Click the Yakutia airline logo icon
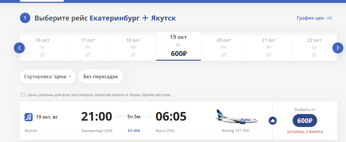 pyautogui.click(x=28, y=117)
